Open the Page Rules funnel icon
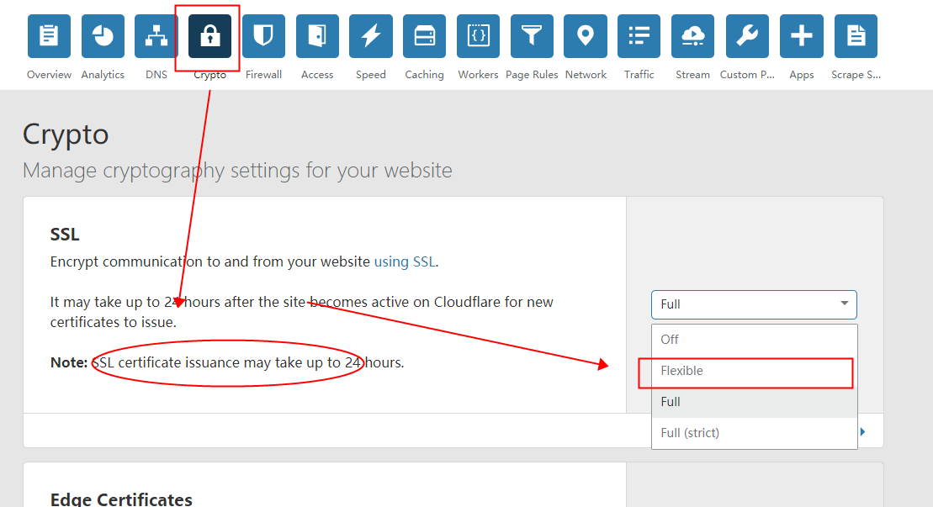 point(532,36)
